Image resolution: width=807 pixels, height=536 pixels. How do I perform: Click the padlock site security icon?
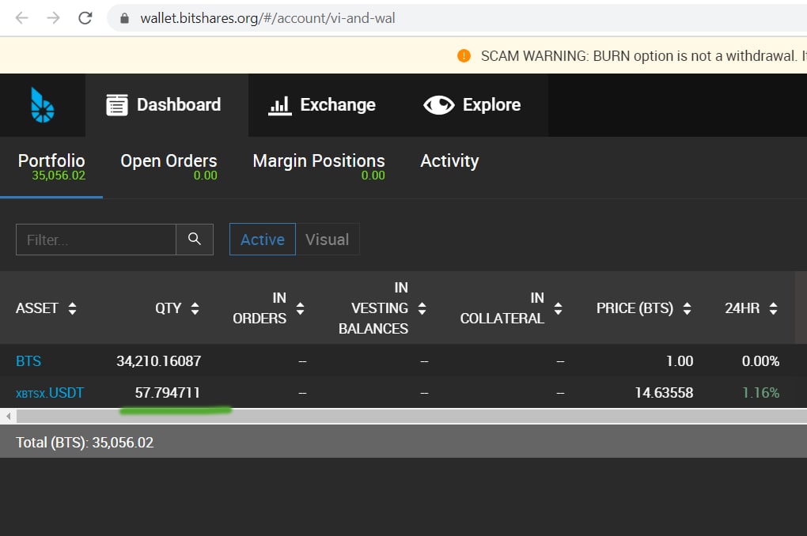(x=124, y=18)
